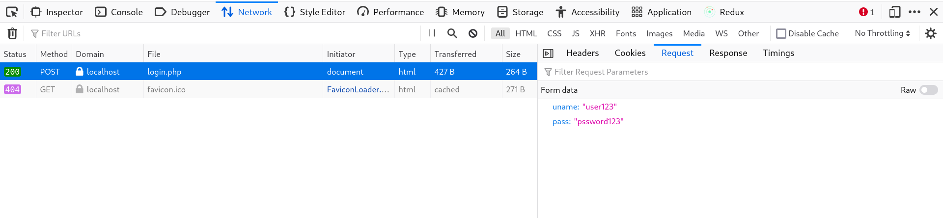
Task: Switch to the Console tab
Action: 119,12
